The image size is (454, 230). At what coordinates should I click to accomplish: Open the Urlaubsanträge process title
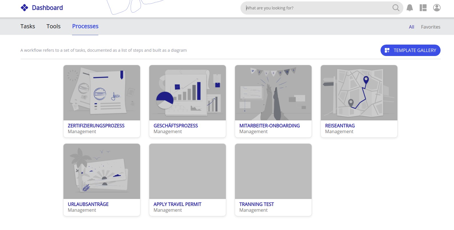point(88,204)
